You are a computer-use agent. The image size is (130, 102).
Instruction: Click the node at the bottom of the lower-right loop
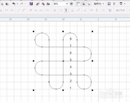click(x=84, y=89)
